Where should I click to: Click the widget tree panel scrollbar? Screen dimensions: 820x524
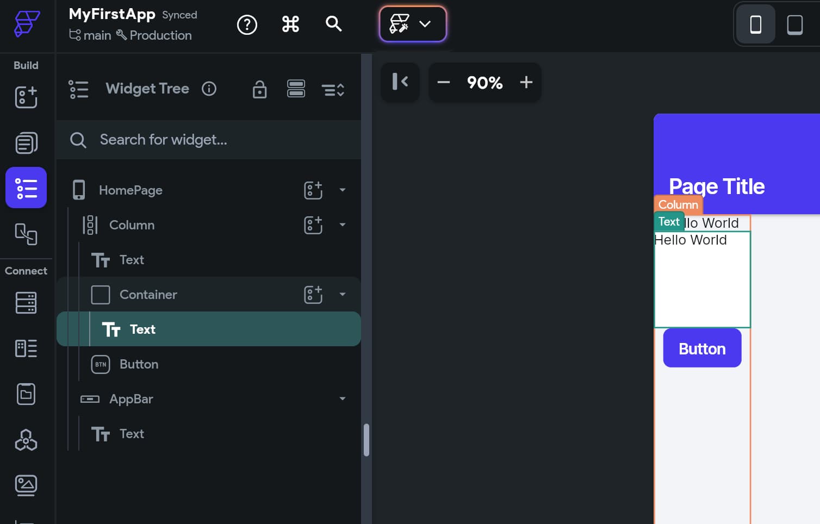(x=366, y=440)
